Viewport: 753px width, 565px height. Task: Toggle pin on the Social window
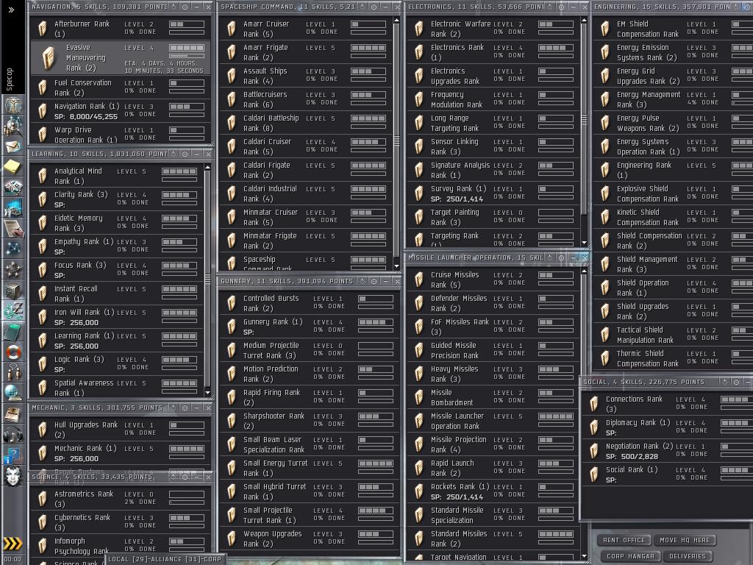click(724, 382)
